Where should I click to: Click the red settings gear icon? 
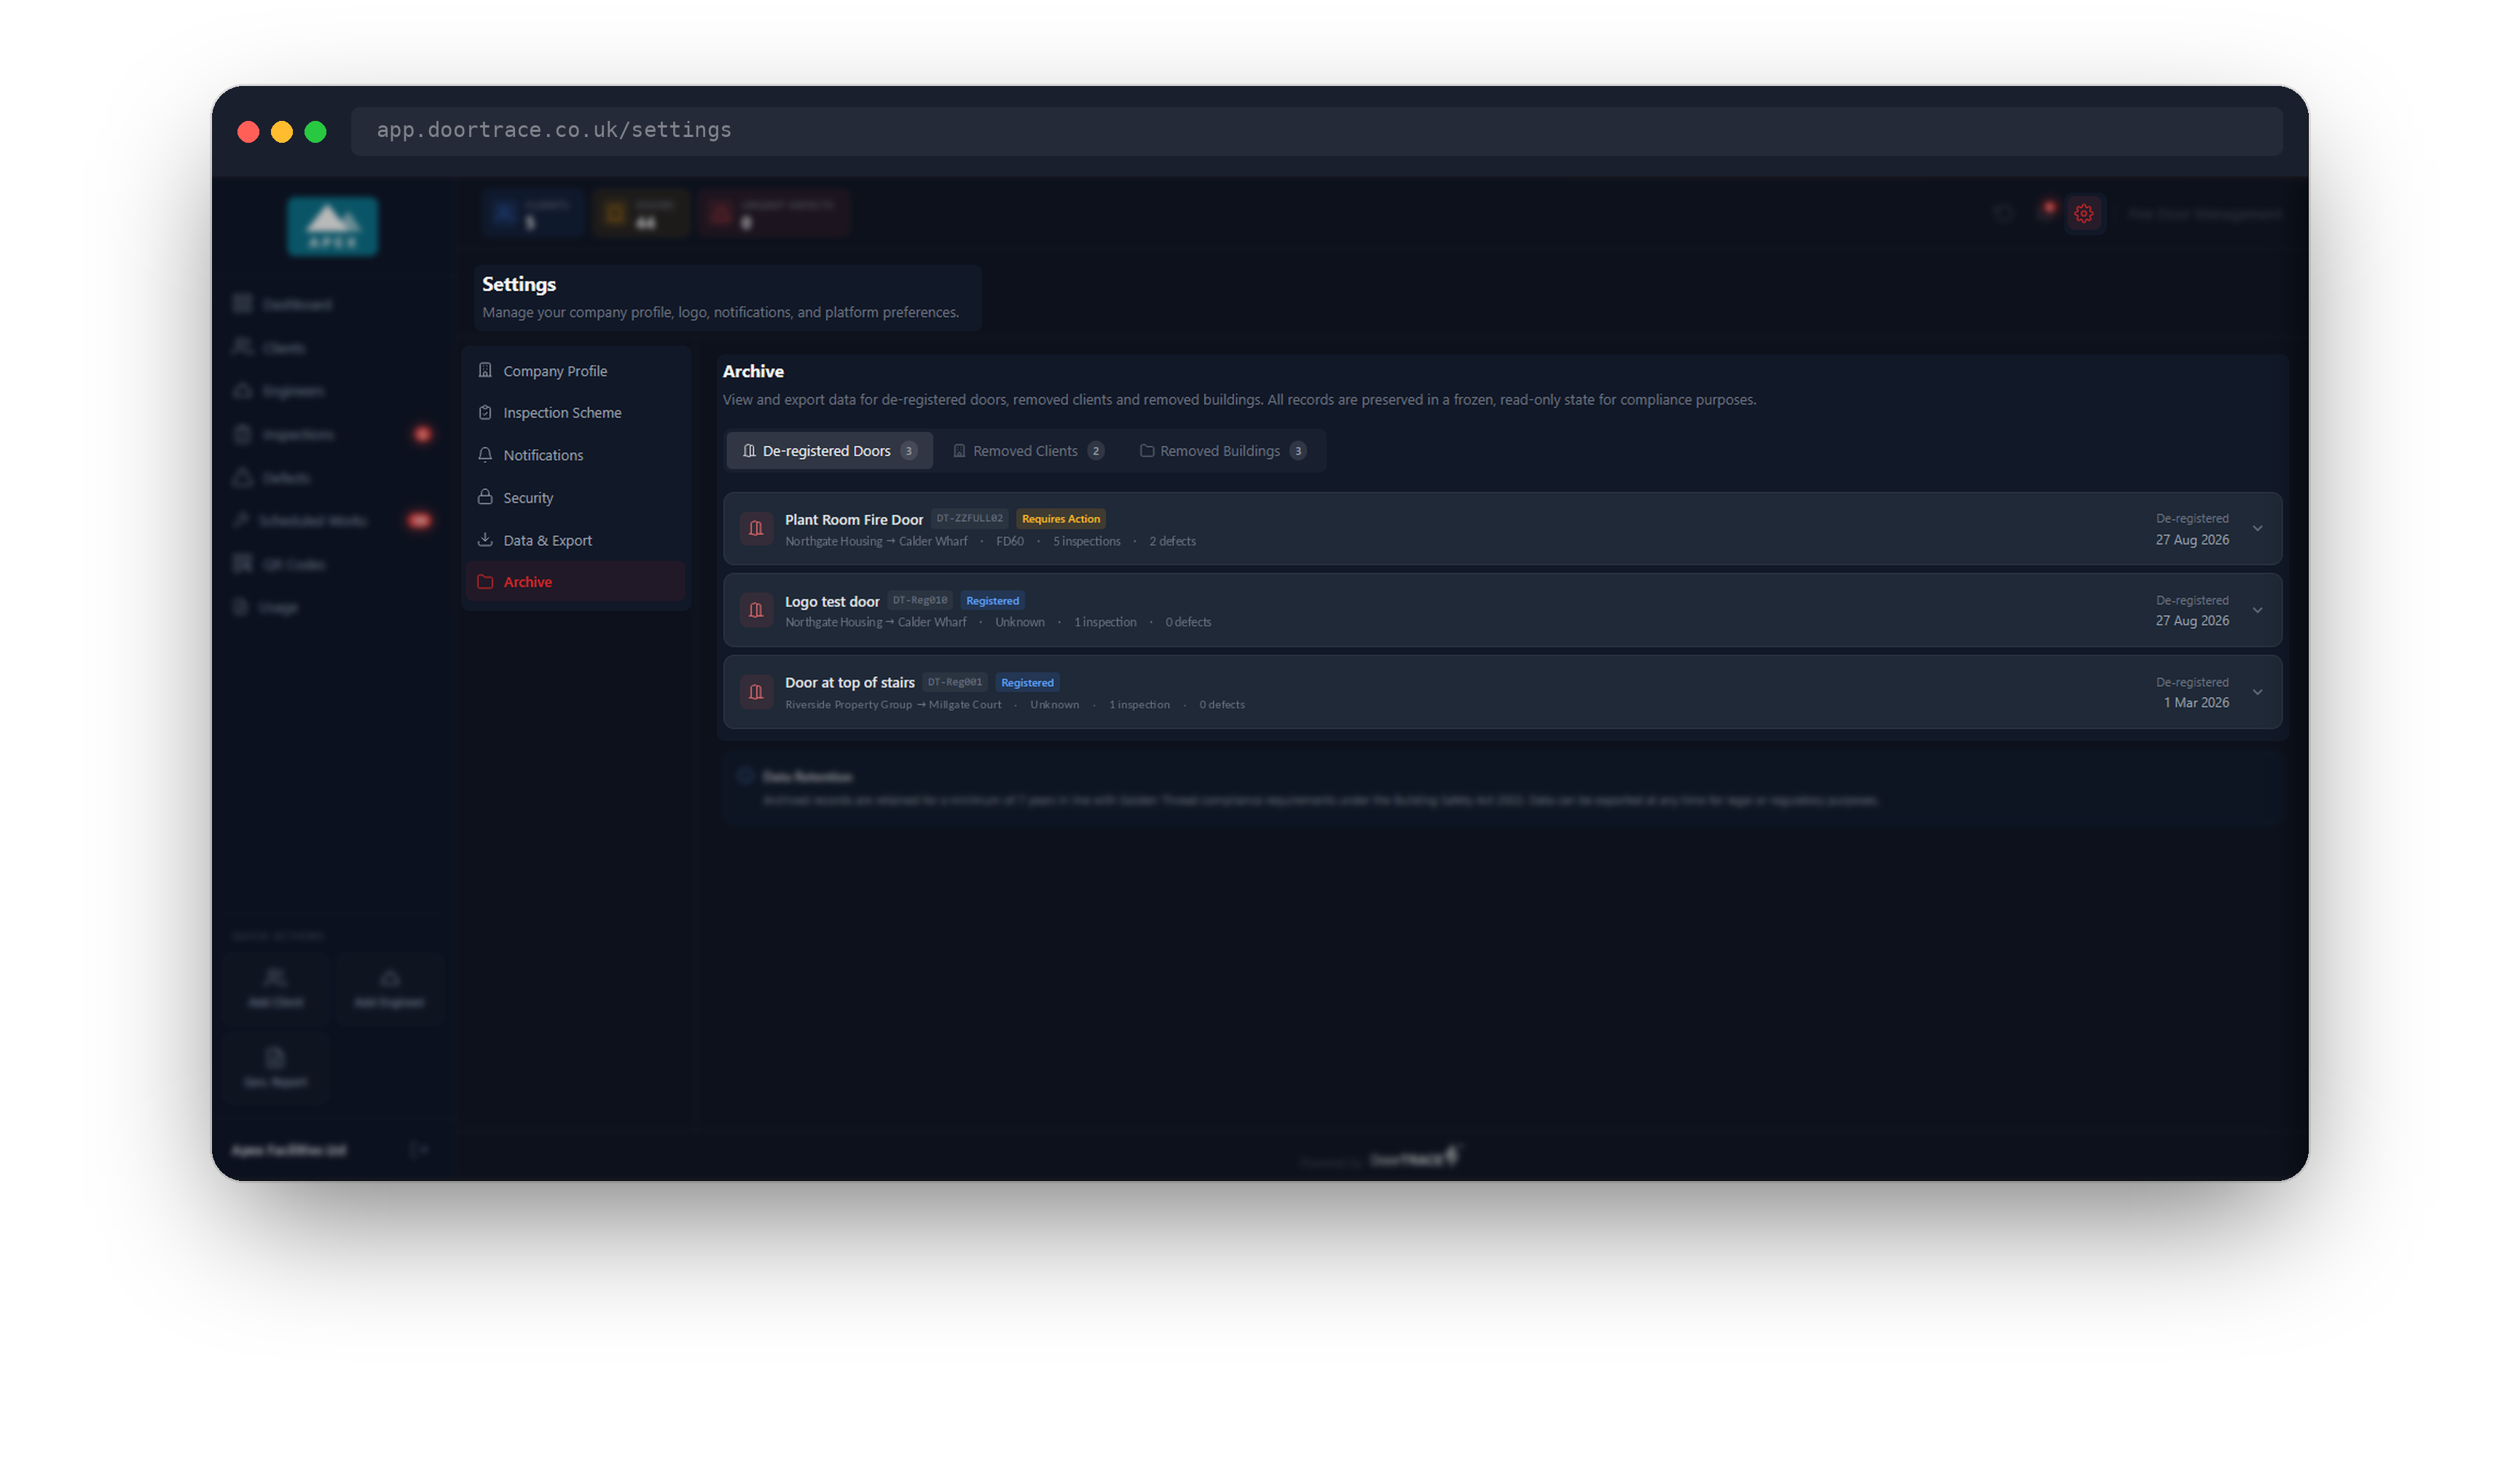(2083, 213)
